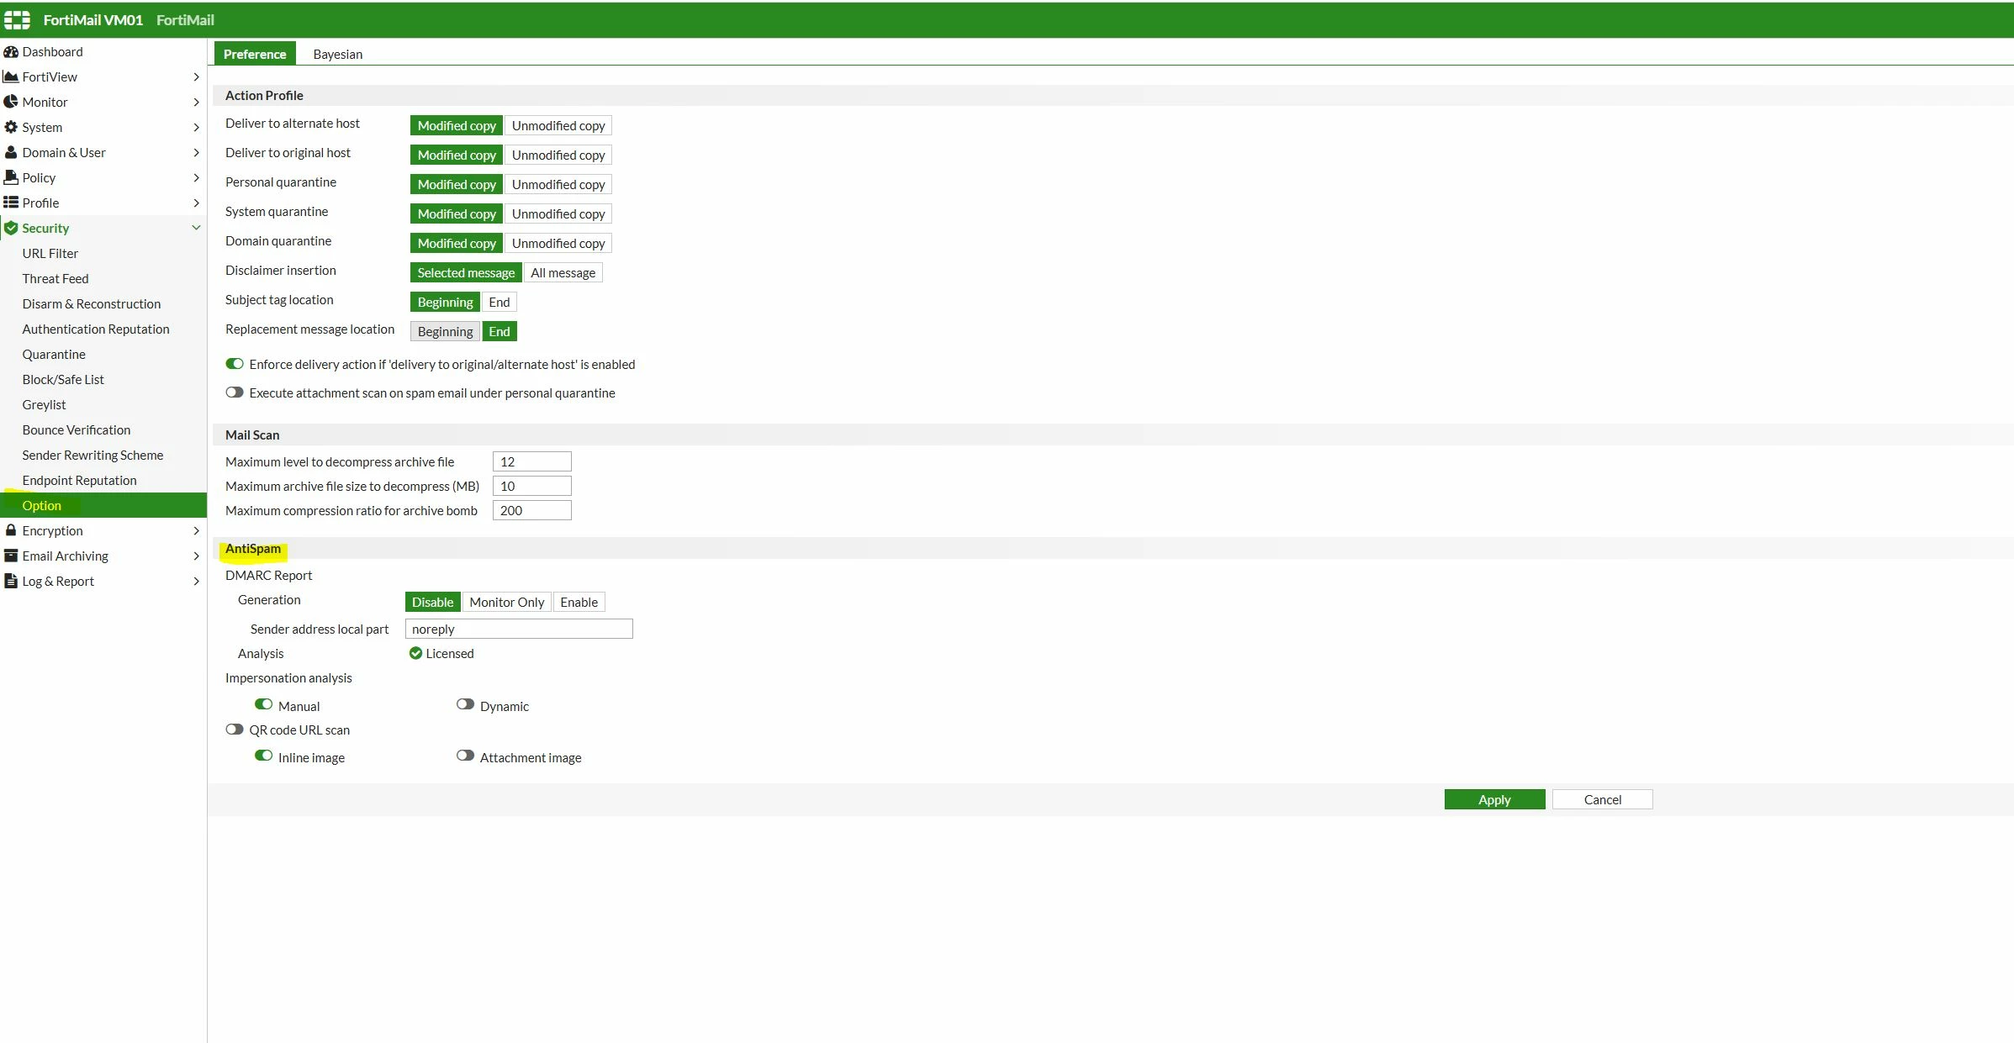
Task: Expand Domain & User menu chevron
Action: tap(196, 152)
